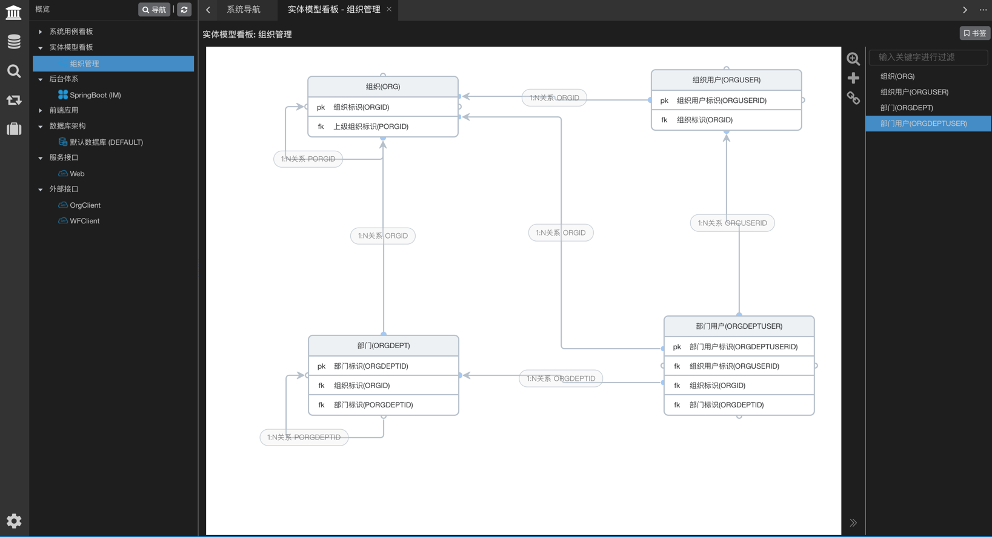Open the briefcase icon in sidebar

click(13, 129)
